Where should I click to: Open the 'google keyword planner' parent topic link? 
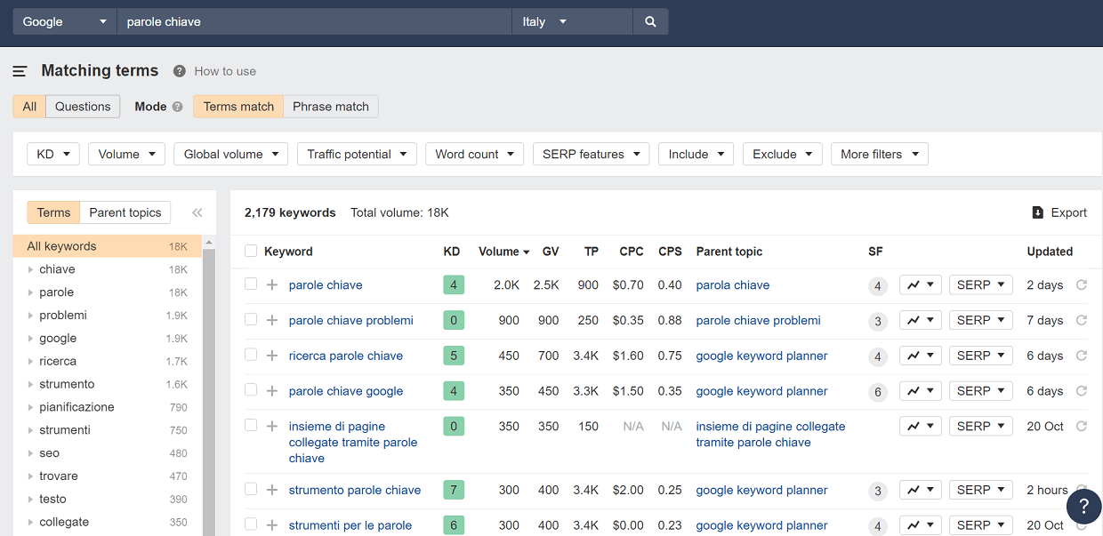point(761,356)
